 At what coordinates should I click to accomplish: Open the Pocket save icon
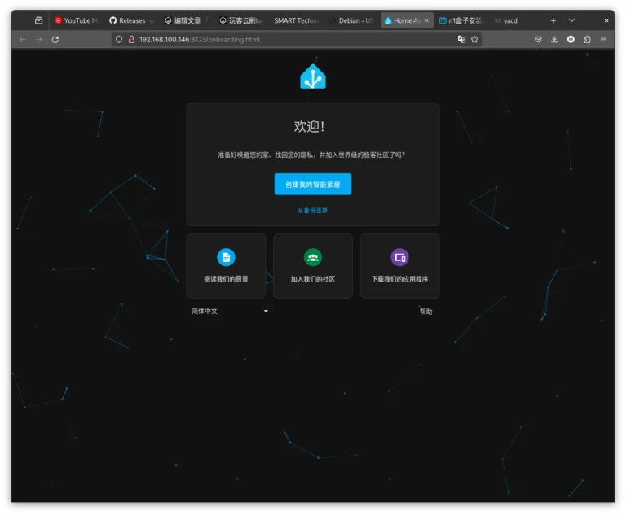point(538,39)
